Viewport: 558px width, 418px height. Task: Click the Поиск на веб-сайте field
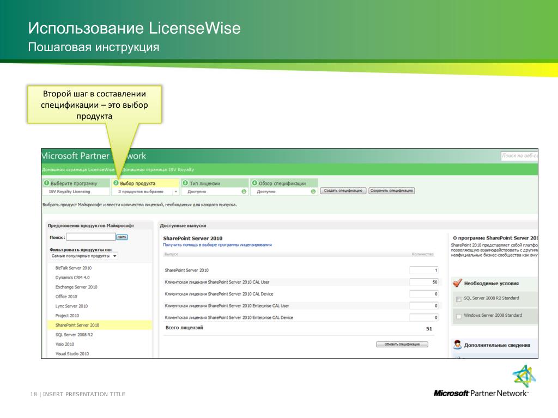coord(519,156)
